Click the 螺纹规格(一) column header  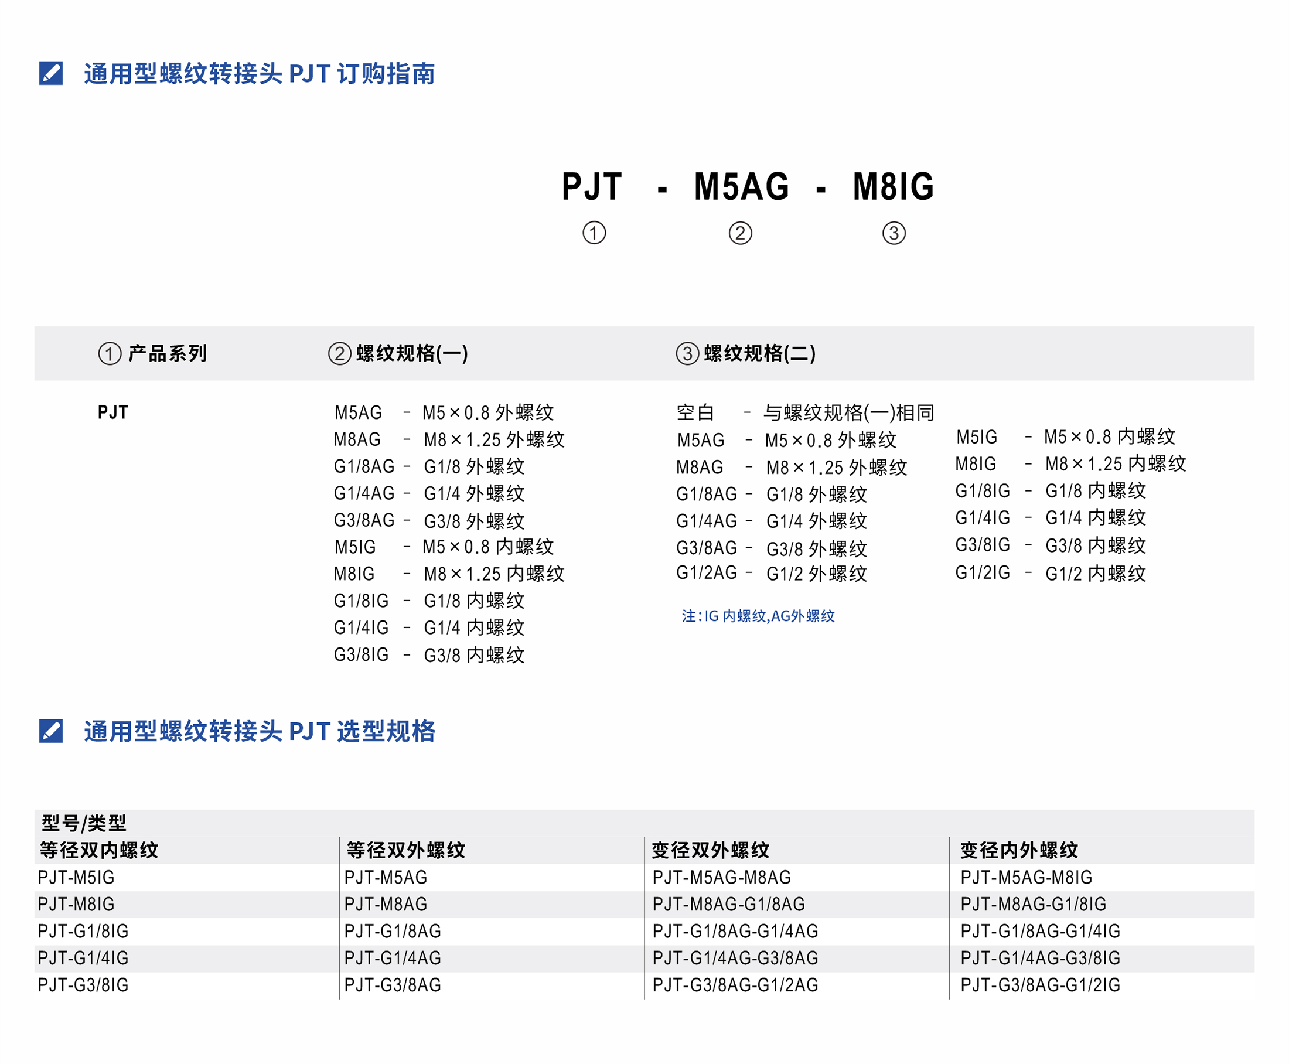[x=412, y=353]
